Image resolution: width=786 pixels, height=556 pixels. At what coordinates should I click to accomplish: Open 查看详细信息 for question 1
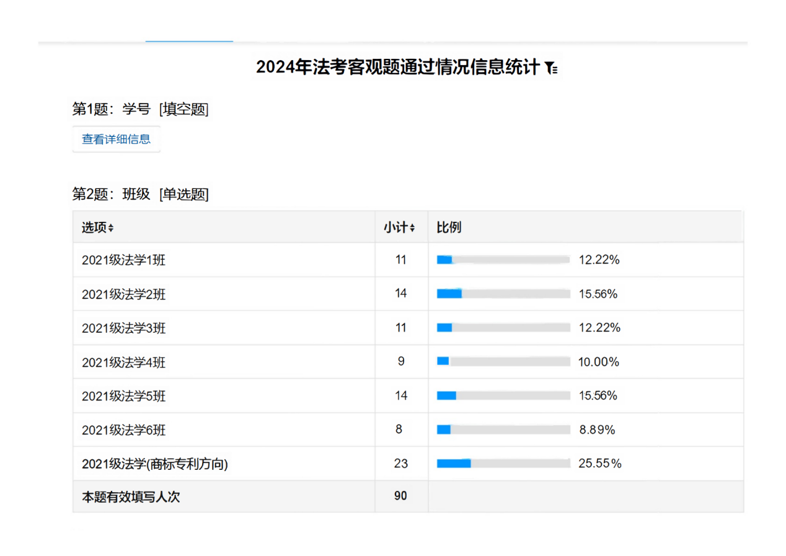coord(117,139)
